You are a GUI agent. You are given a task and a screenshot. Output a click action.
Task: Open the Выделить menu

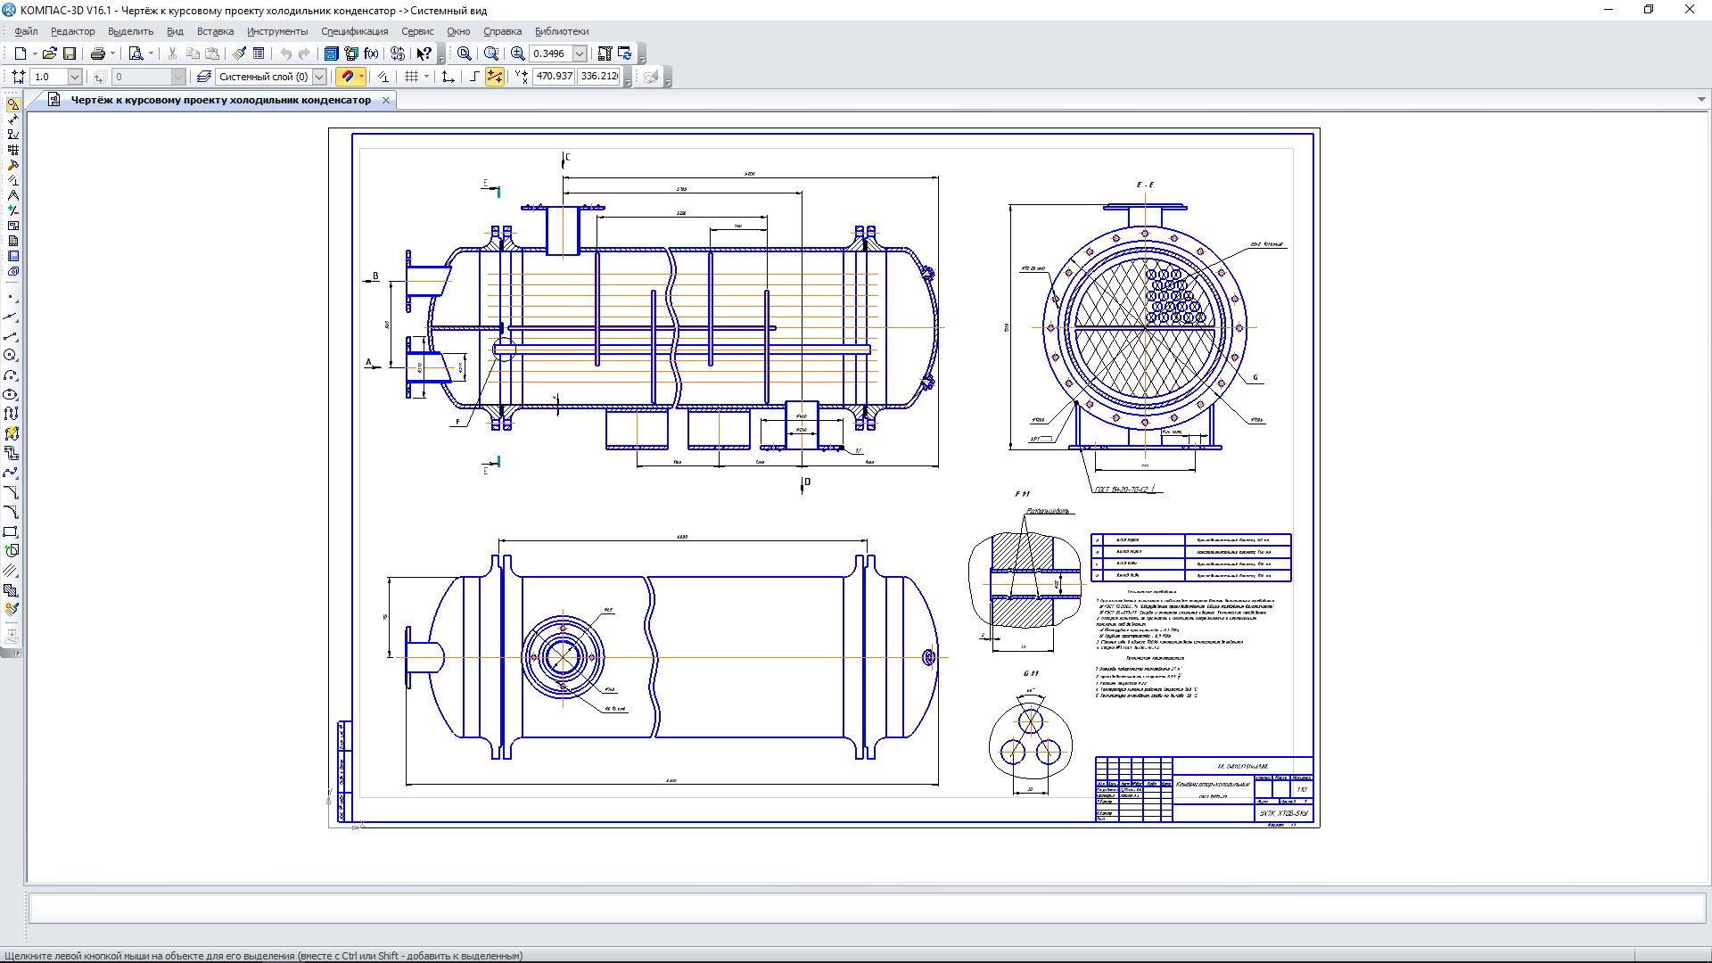point(131,31)
